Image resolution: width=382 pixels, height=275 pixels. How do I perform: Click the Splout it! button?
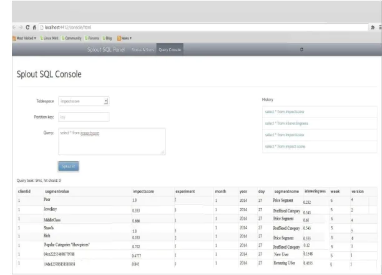(69, 166)
